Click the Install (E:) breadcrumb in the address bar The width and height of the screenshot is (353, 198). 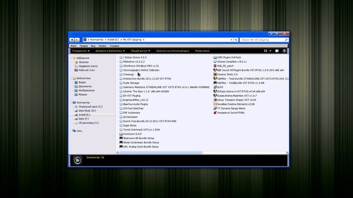tap(113, 40)
